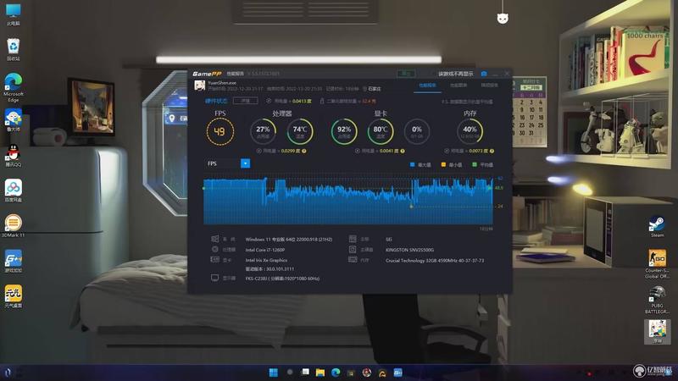Screen dimensions: 678x381
Task: Open the FPS metric dropdown arrow
Action: (245, 163)
